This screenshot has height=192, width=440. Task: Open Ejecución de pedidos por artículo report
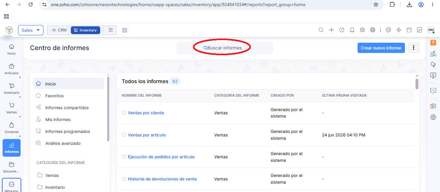point(161,157)
